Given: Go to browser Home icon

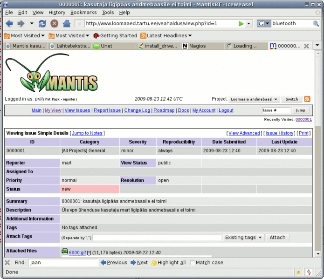Looking at the screenshot, I should (66, 23).
